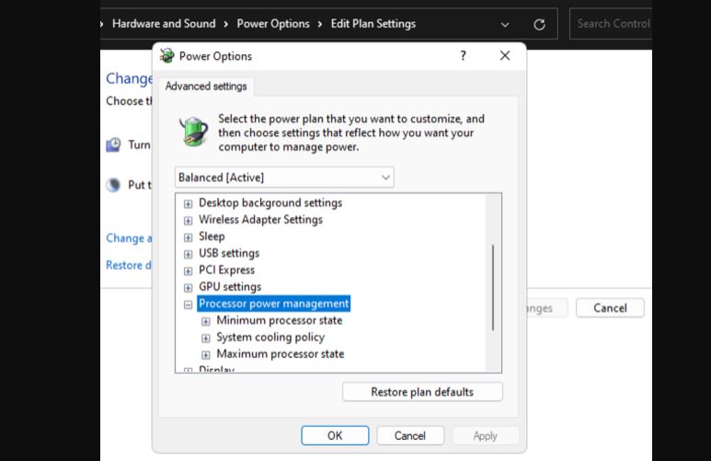Screen dimensions: 711x461
Task: Click Restore plan defaults button
Action: click(422, 392)
